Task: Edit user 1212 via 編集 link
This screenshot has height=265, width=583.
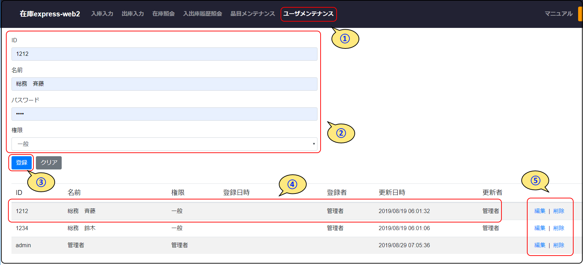Action: pyautogui.click(x=540, y=211)
